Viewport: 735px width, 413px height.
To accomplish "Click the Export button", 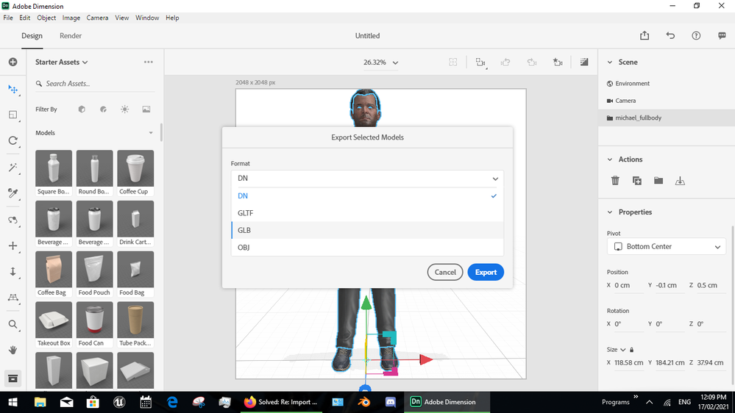I will [486, 272].
